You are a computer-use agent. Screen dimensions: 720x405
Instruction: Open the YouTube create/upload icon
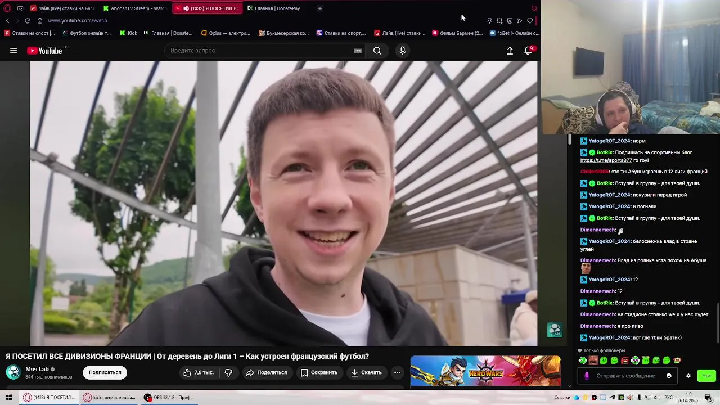point(510,51)
